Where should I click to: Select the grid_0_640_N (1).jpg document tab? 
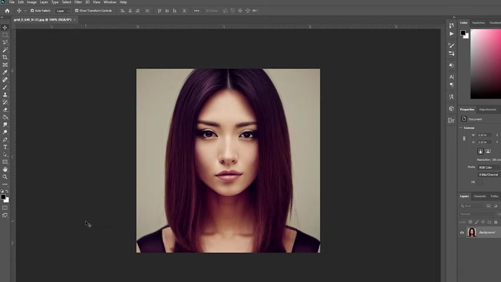(42, 20)
